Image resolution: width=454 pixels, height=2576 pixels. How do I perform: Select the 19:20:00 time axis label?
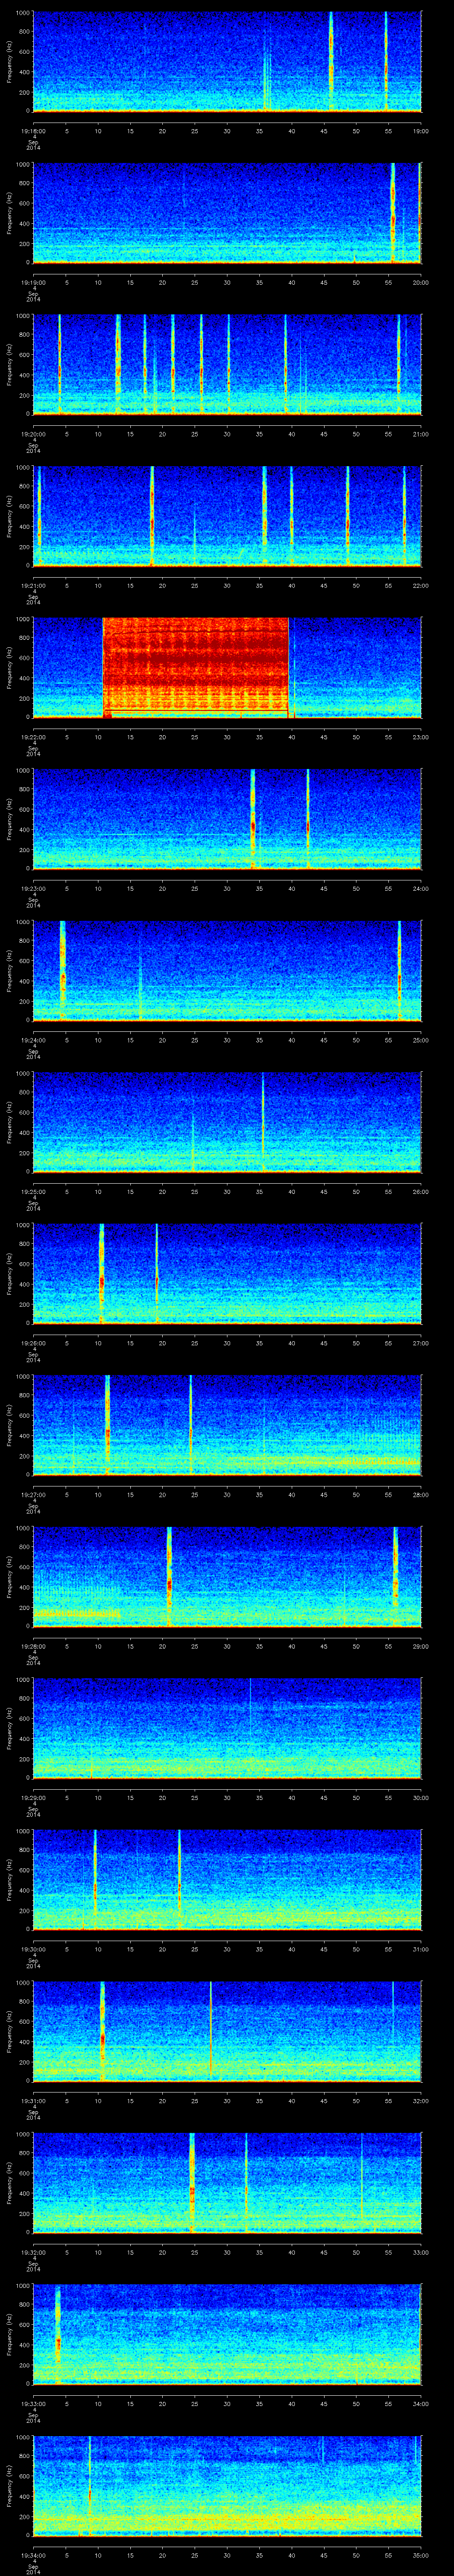click(x=33, y=433)
